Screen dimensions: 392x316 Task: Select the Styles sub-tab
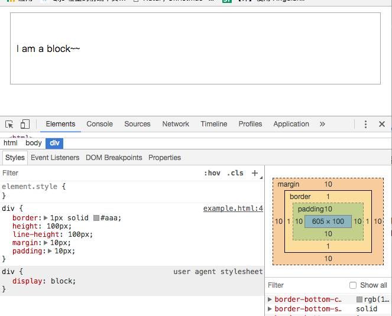pyautogui.click(x=15, y=158)
